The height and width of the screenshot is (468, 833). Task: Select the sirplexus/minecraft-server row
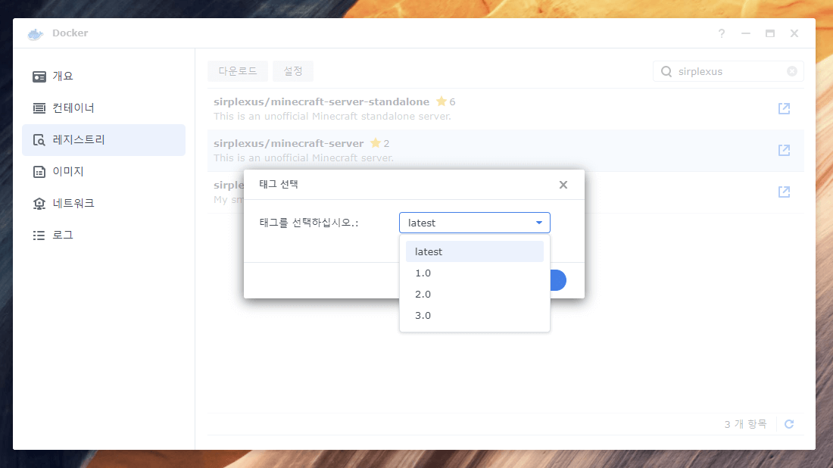coord(505,151)
